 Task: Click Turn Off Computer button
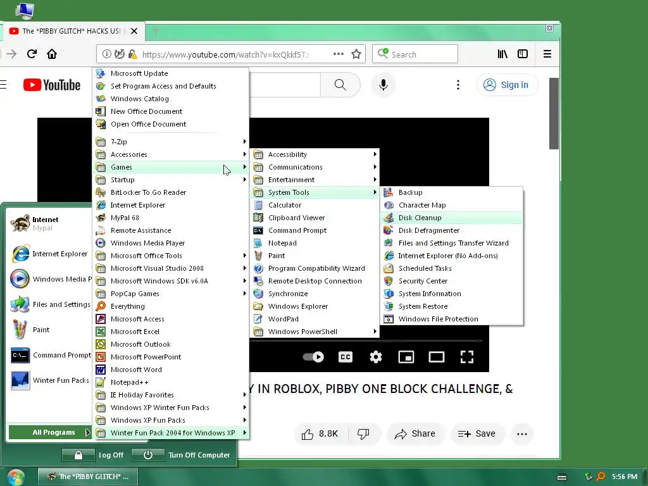point(180,455)
